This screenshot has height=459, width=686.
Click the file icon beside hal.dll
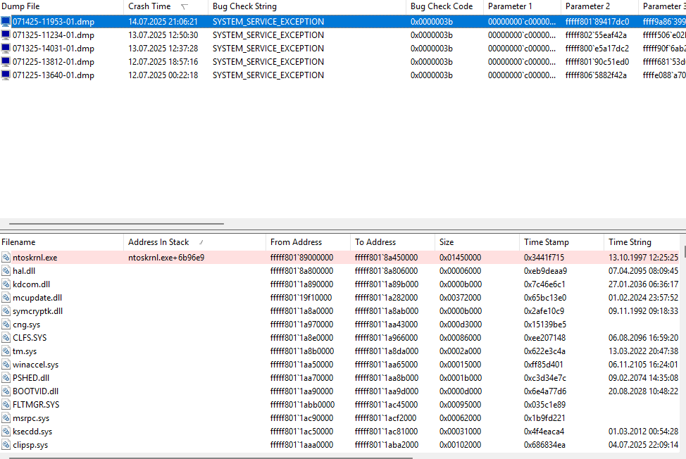pos(6,271)
